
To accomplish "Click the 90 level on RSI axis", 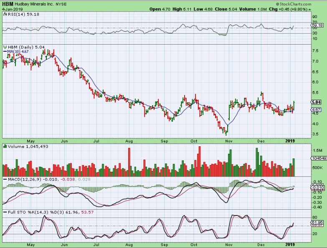I will coord(315,17).
